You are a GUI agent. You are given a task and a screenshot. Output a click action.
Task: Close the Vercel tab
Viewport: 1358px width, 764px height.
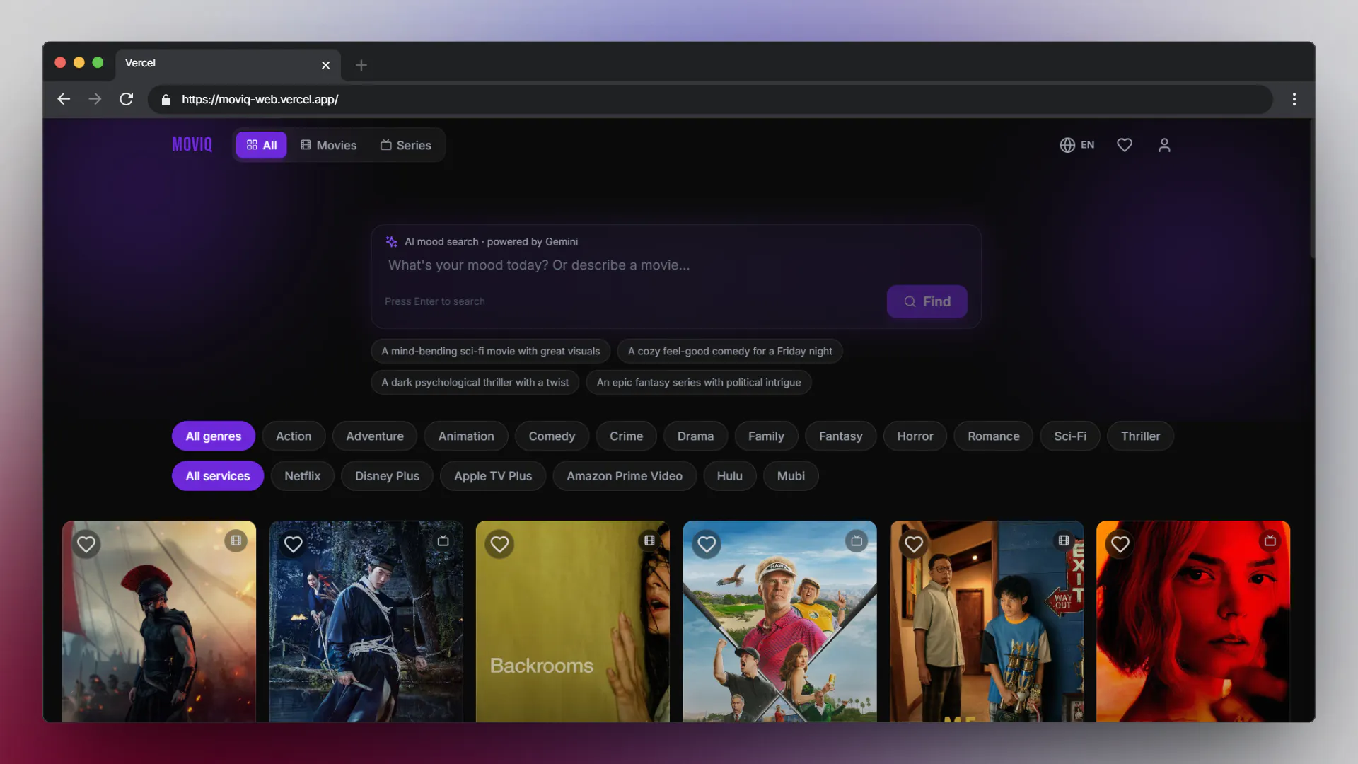325,65
